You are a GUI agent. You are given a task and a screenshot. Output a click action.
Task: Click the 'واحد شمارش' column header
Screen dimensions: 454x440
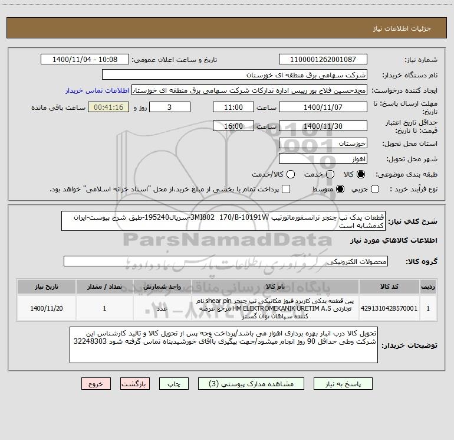click(x=162, y=287)
